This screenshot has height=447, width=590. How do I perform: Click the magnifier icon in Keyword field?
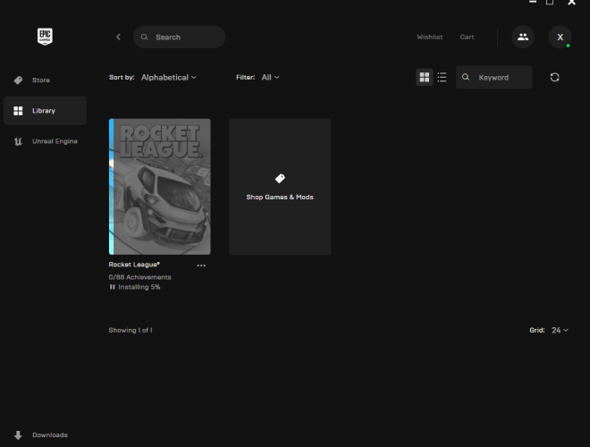pos(466,77)
